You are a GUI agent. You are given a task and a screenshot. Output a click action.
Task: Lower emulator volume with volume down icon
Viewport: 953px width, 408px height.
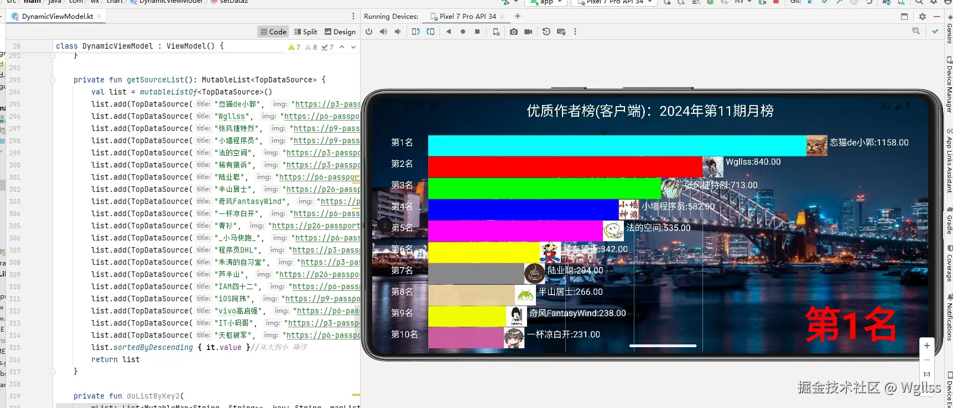pyautogui.click(x=397, y=32)
